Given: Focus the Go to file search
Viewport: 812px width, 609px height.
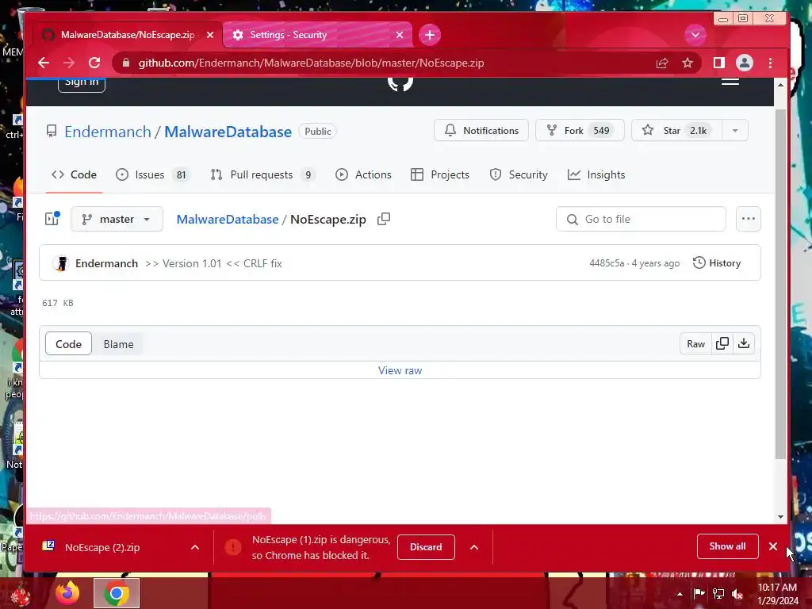Looking at the screenshot, I should 641,219.
